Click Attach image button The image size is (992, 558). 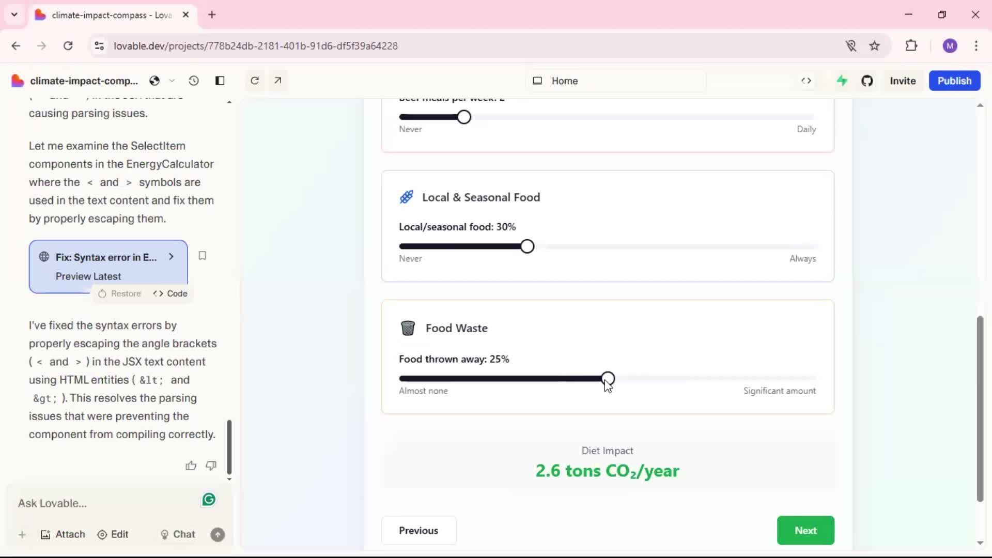[x=63, y=534]
